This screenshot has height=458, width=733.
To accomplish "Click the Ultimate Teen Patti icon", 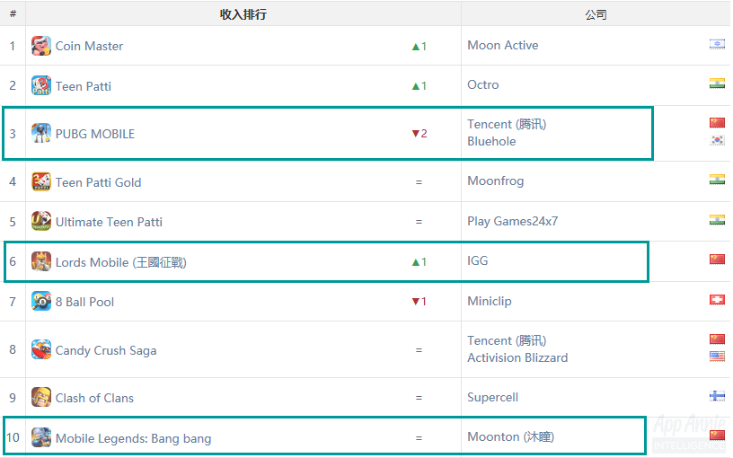I will 41,221.
